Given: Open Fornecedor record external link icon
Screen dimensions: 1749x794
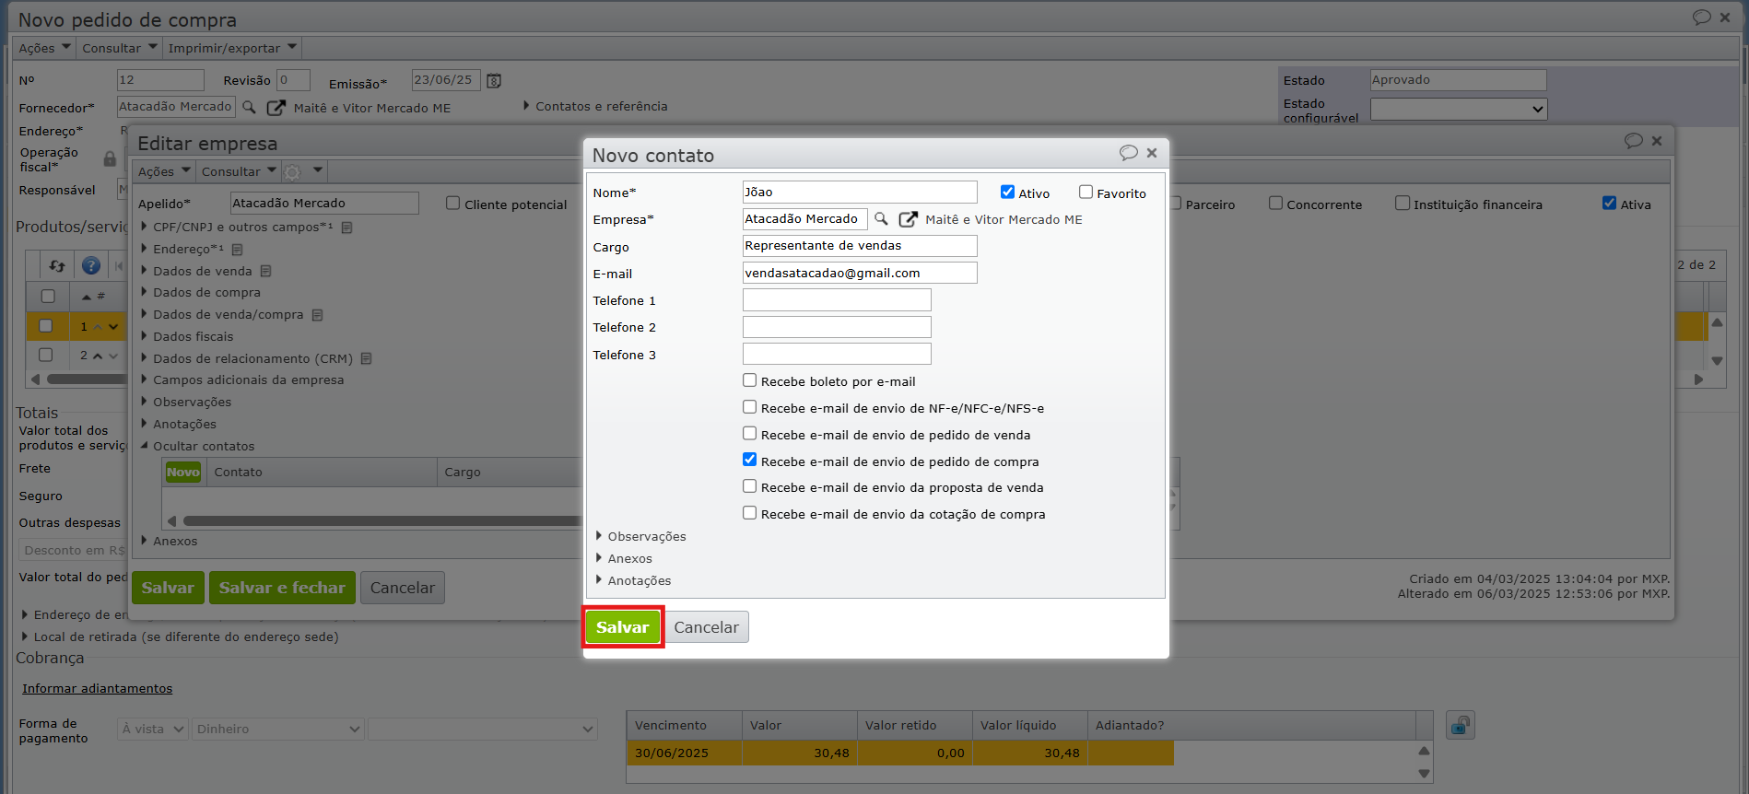Looking at the screenshot, I should coord(276,108).
